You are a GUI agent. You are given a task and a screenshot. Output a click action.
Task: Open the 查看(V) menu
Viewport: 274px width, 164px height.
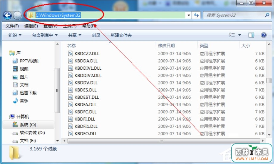(x=51, y=26)
